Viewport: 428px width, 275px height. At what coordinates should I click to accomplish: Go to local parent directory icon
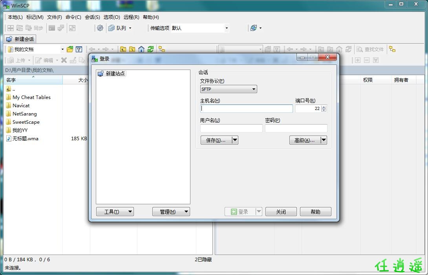[x=123, y=49]
